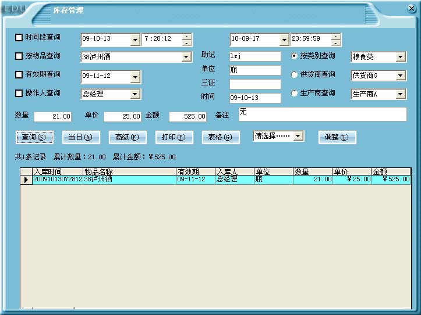Click the 时间 field showing 09-10-13
The image size is (421, 315).
click(255, 98)
